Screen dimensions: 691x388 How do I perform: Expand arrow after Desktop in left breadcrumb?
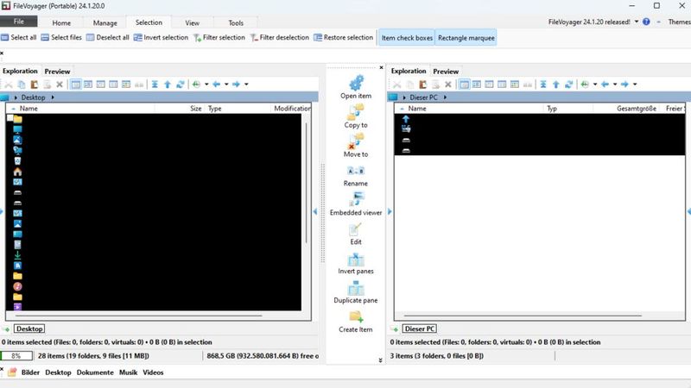tap(53, 97)
